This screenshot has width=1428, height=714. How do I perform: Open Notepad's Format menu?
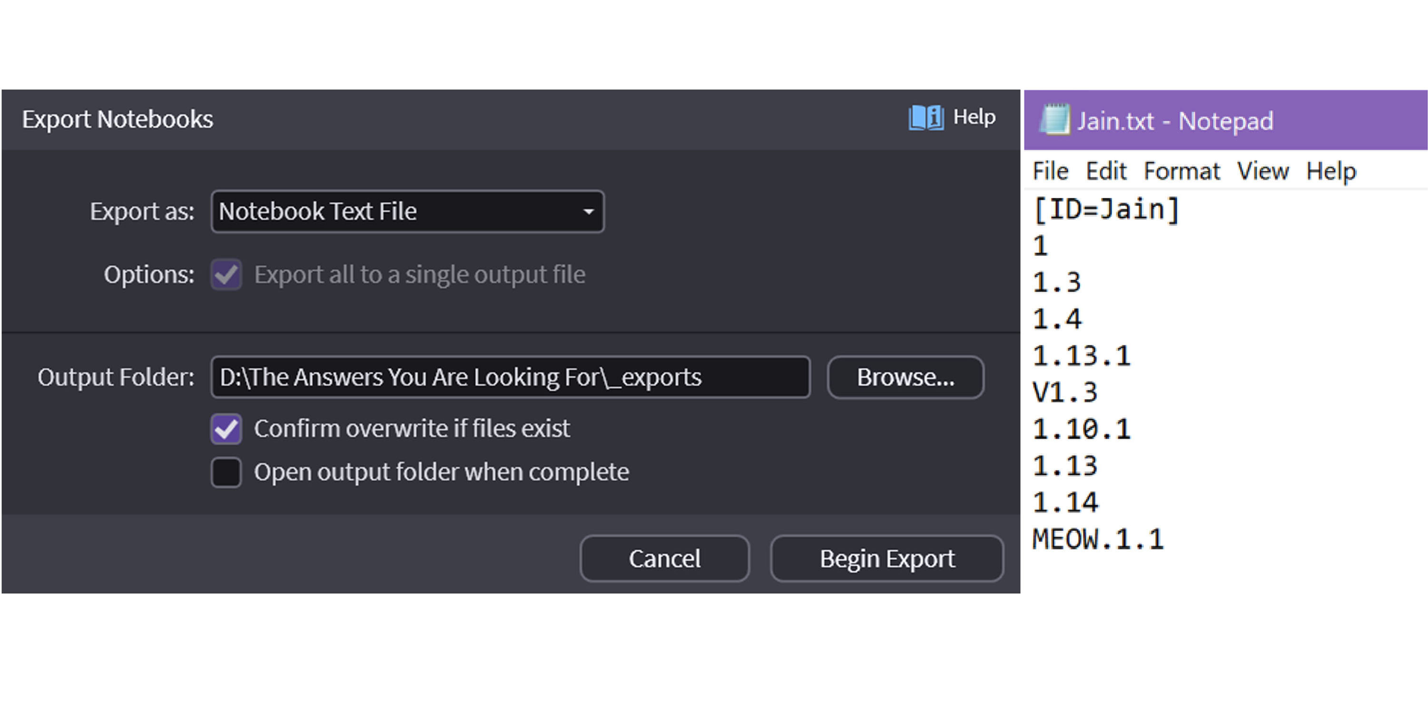coord(1182,171)
